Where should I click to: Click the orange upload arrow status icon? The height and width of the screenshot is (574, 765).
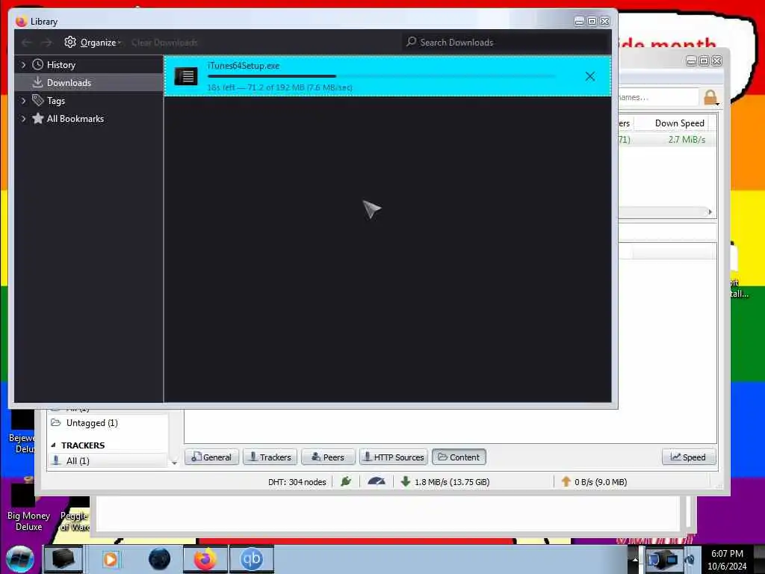click(566, 482)
